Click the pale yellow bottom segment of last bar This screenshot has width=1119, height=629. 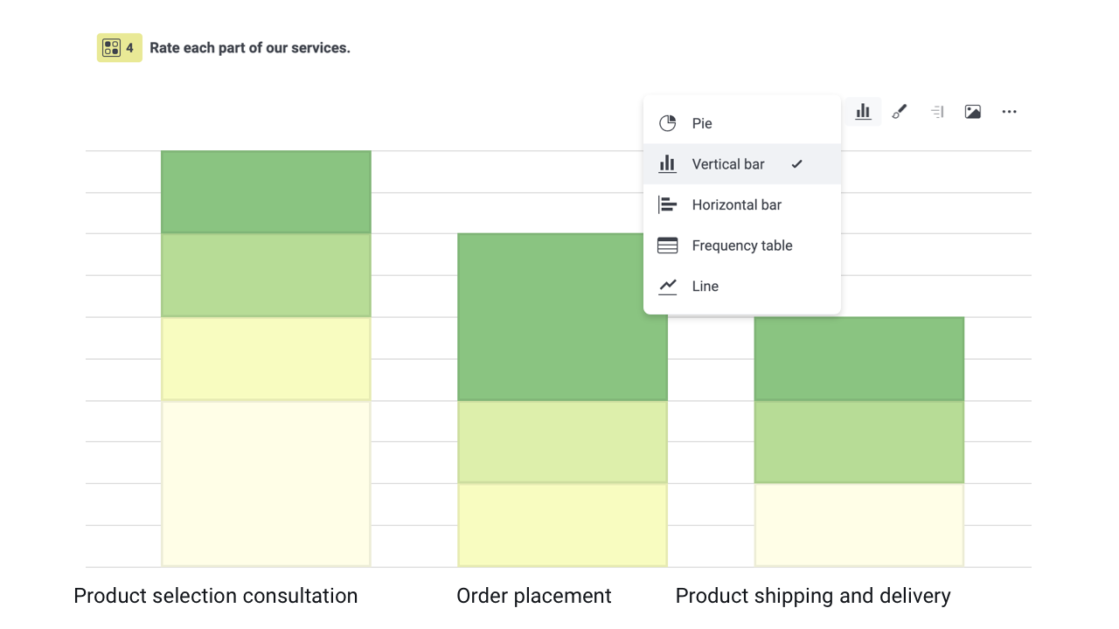coord(858,524)
